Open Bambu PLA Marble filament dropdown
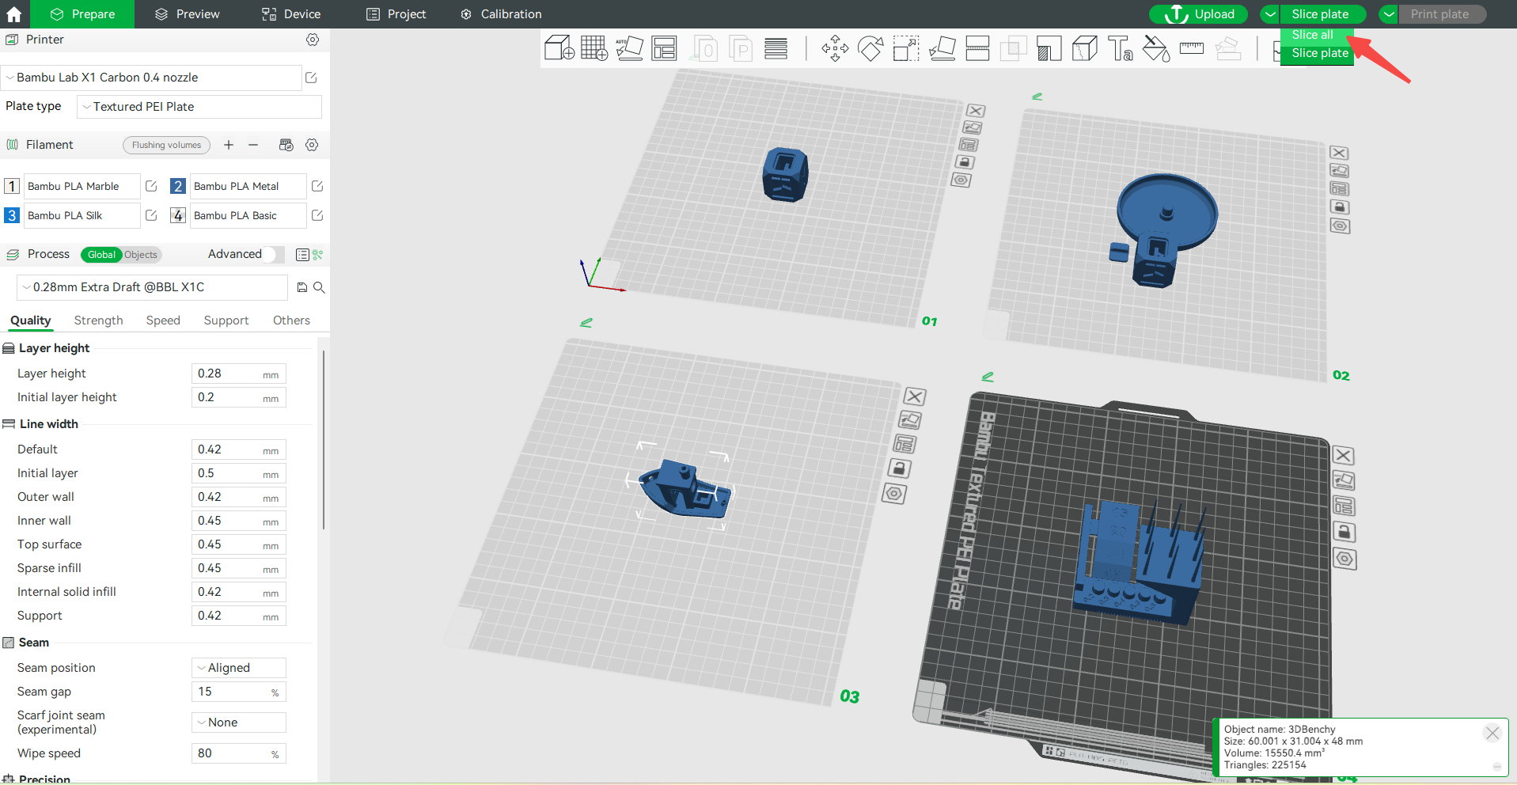Image resolution: width=1517 pixels, height=785 pixels. [82, 186]
